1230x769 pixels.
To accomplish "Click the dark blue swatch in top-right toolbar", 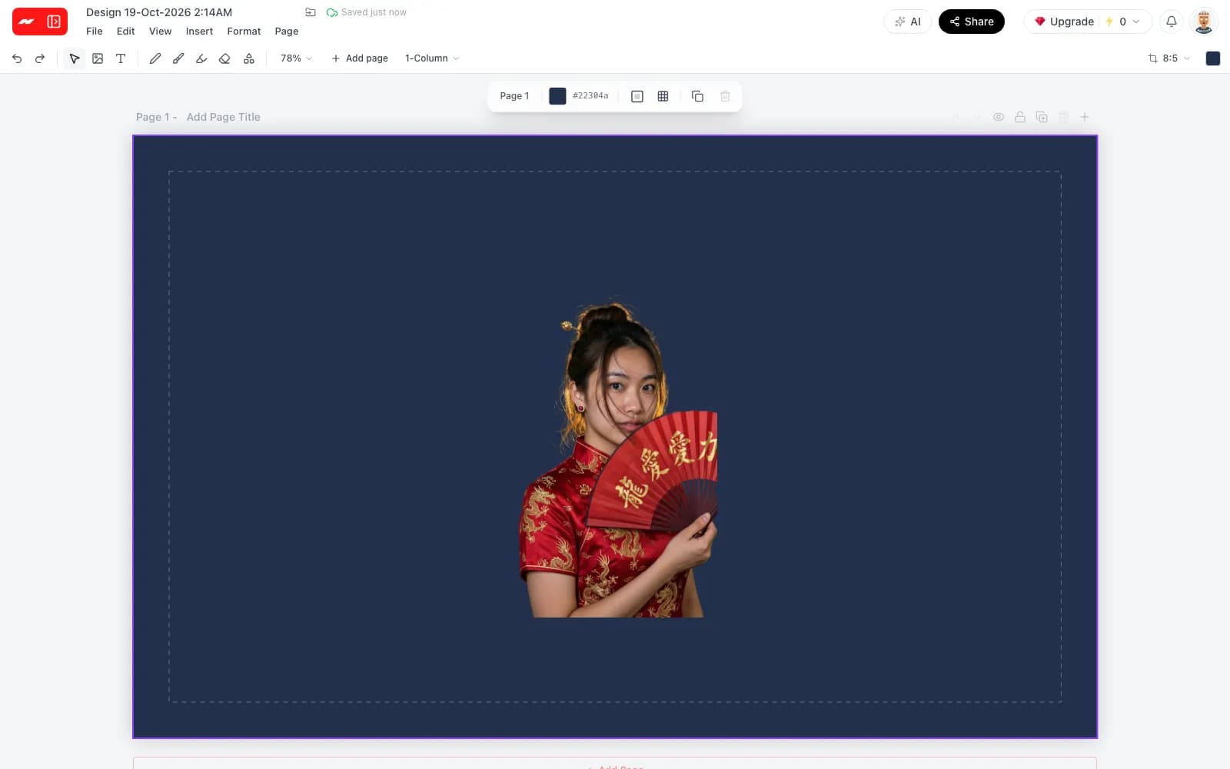I will click(x=1213, y=58).
